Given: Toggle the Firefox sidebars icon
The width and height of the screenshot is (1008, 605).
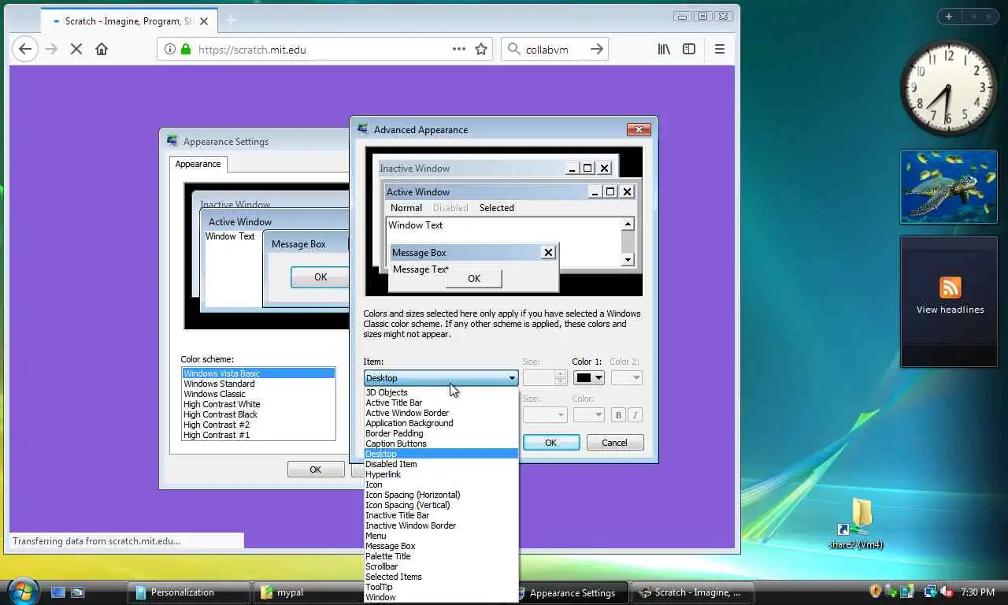Looking at the screenshot, I should [689, 49].
